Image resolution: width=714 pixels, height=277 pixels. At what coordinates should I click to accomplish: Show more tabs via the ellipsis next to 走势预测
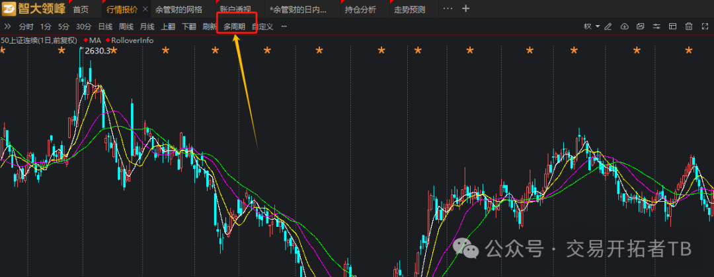coord(448,9)
